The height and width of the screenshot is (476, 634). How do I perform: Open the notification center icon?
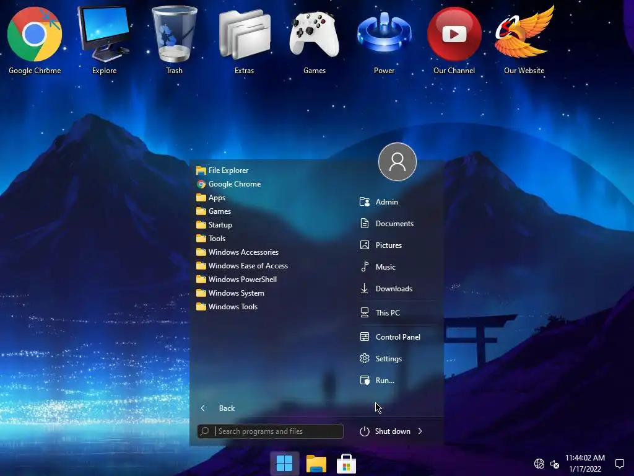619,464
